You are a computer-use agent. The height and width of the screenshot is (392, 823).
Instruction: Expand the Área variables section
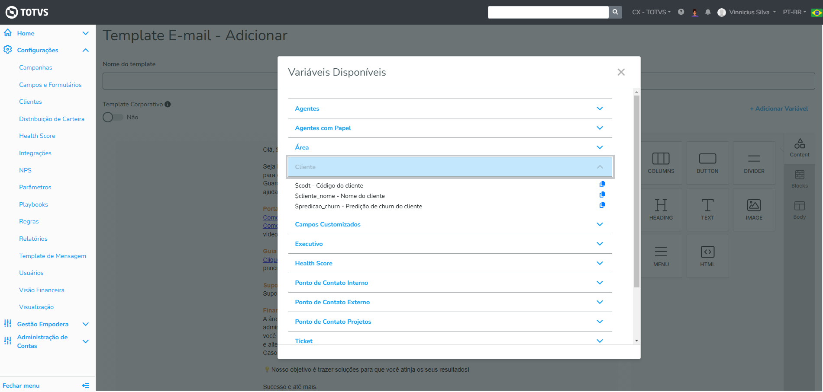(450, 147)
